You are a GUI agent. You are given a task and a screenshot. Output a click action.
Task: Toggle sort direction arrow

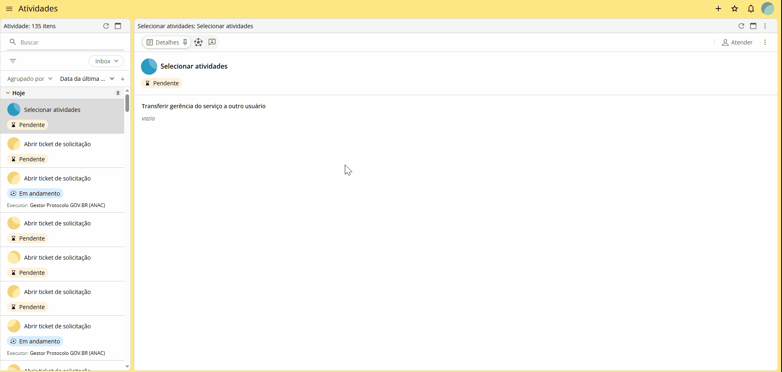pyautogui.click(x=123, y=79)
